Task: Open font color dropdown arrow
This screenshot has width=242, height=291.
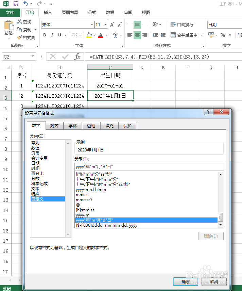Action: 106,35
